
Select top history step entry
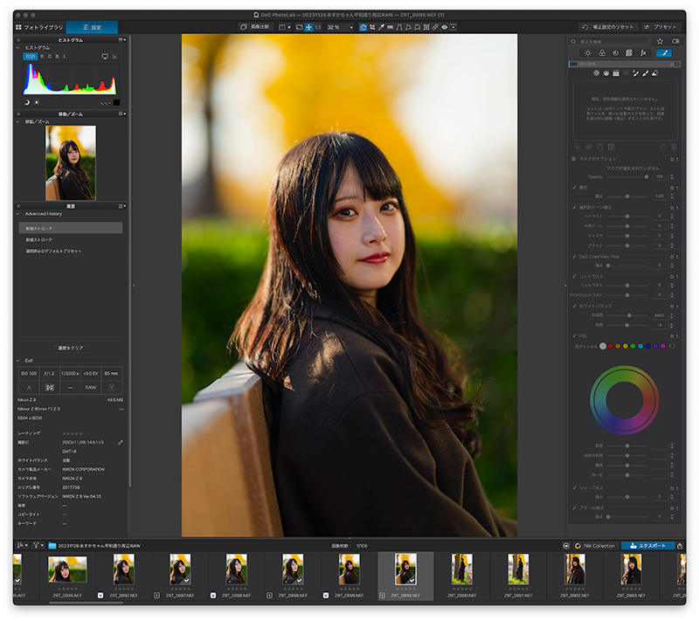click(71, 228)
